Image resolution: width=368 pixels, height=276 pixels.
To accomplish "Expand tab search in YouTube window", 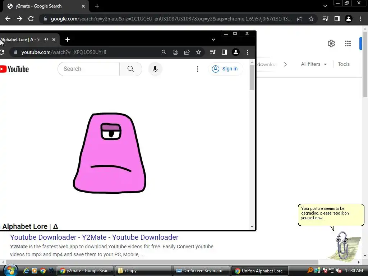I will pyautogui.click(x=213, y=40).
